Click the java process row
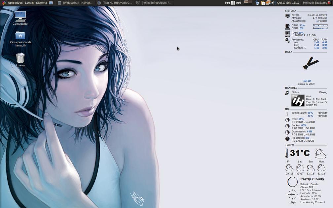Viewport: 333px width, 208px height. [x=311, y=43]
